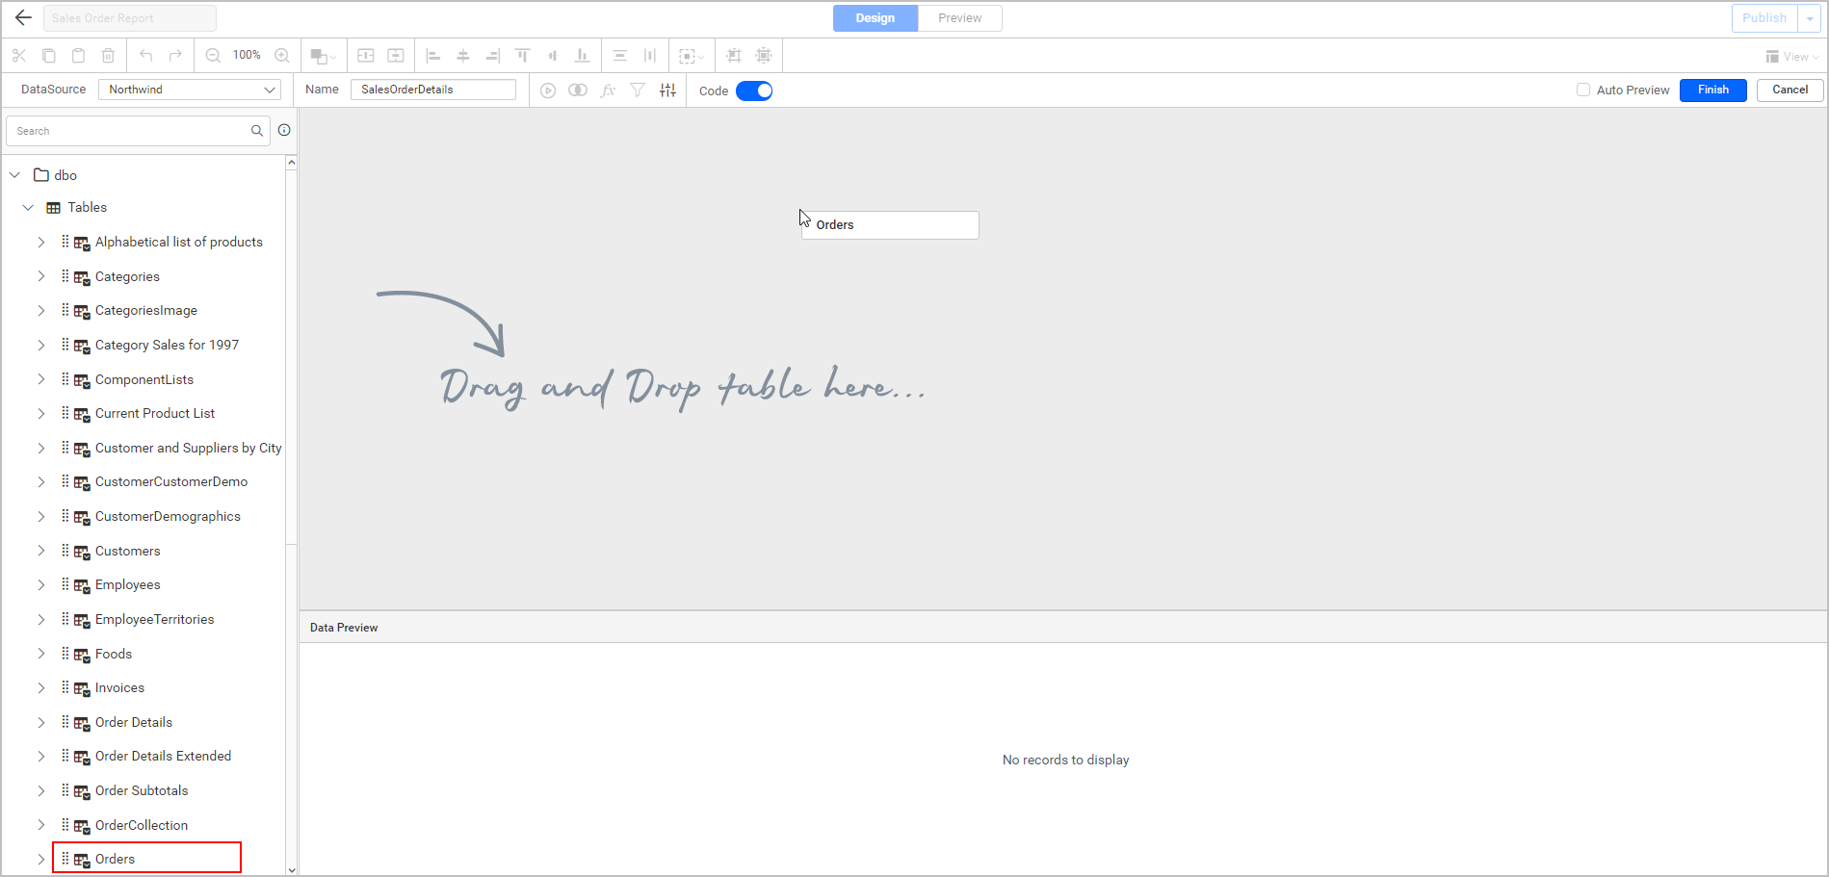Click the Expression fx icon
This screenshot has width=1829, height=877.
pos(608,90)
